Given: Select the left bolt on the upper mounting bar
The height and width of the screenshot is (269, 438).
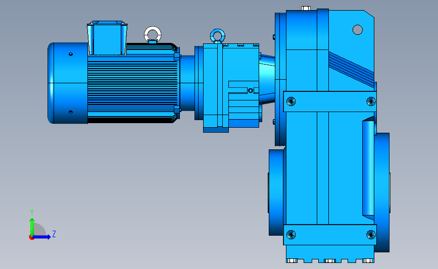Looking at the screenshot, I should pyautogui.click(x=291, y=101).
